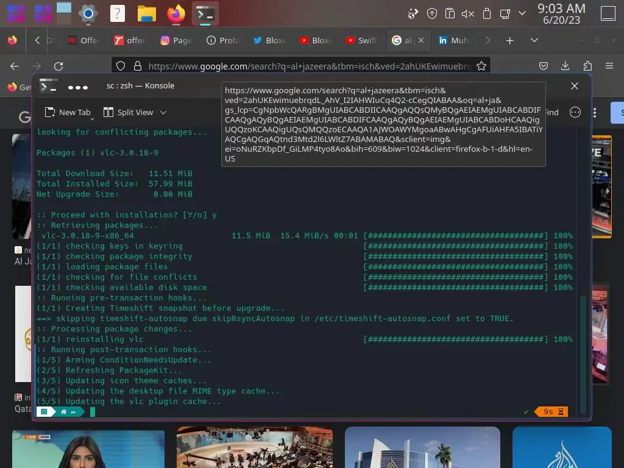
Task: Switch to the YouTube 'Swift' tab
Action: [x=361, y=40]
